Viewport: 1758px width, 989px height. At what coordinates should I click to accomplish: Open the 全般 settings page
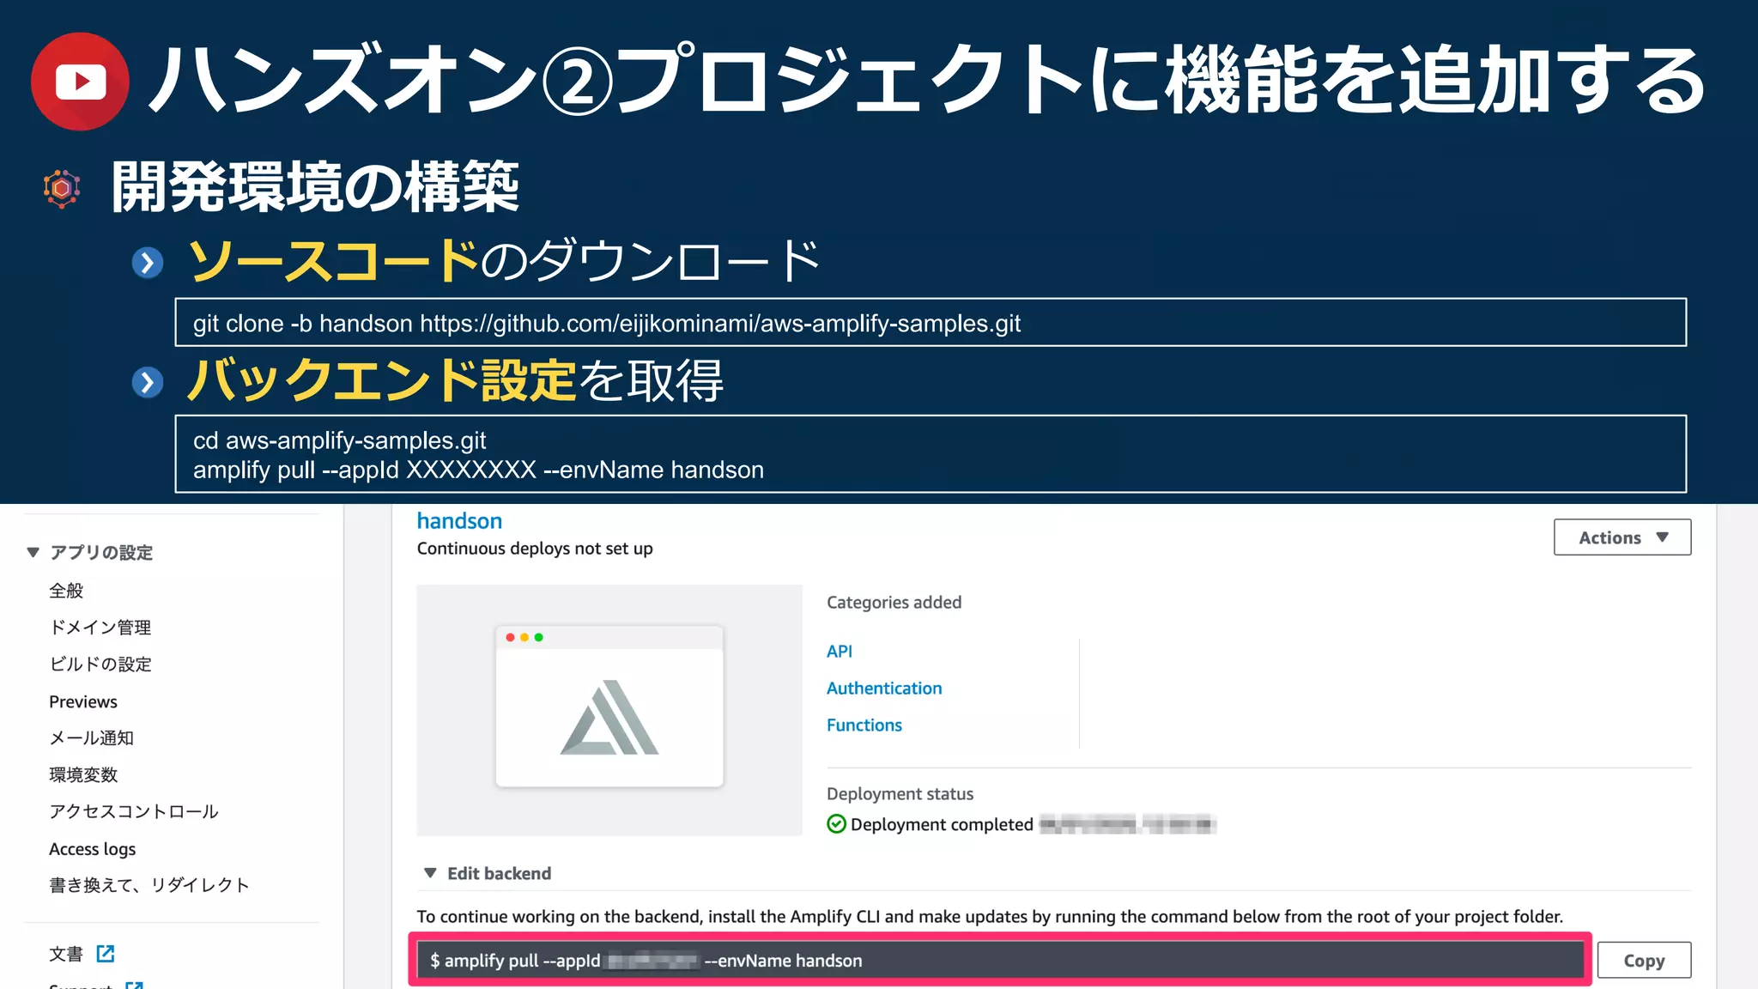pyautogui.click(x=66, y=591)
